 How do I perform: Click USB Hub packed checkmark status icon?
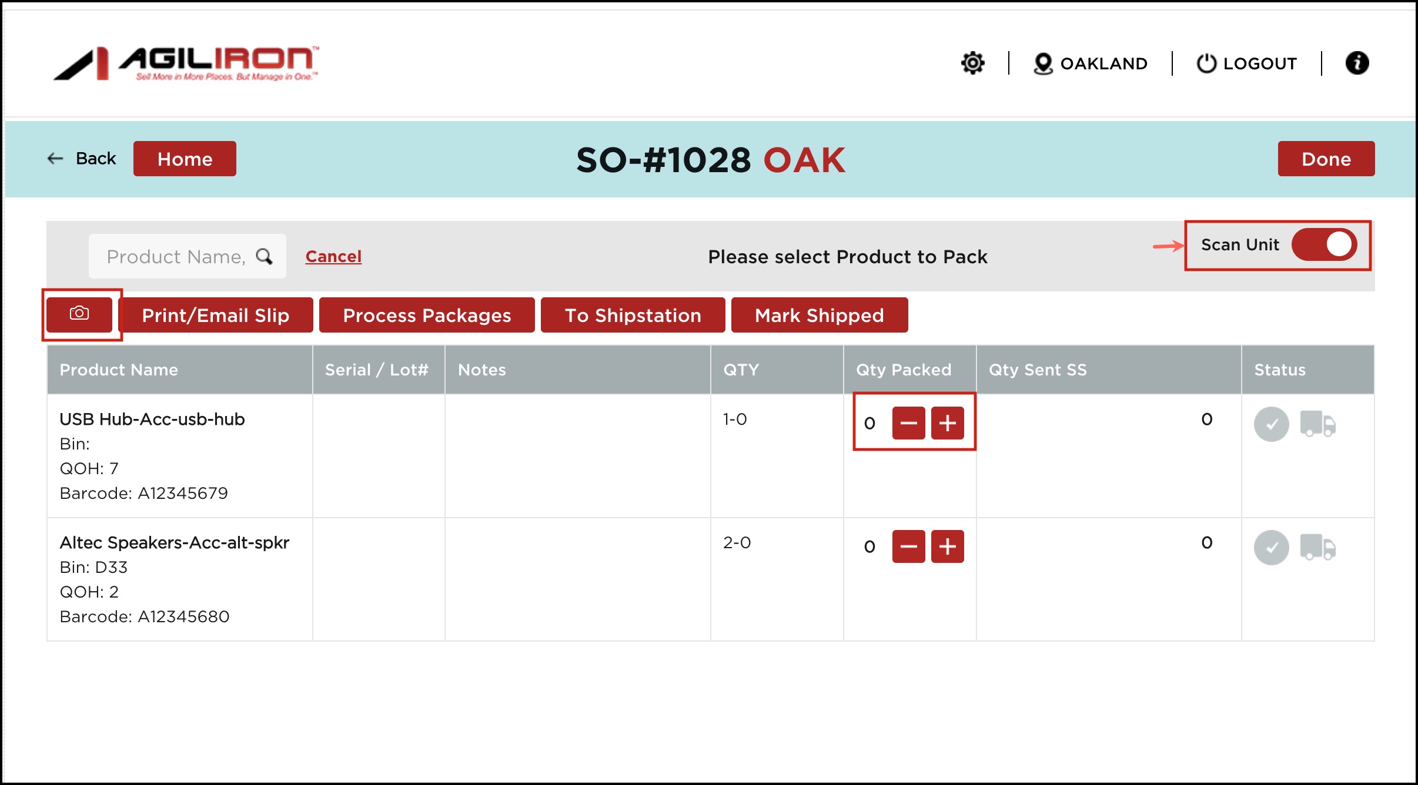(1271, 424)
